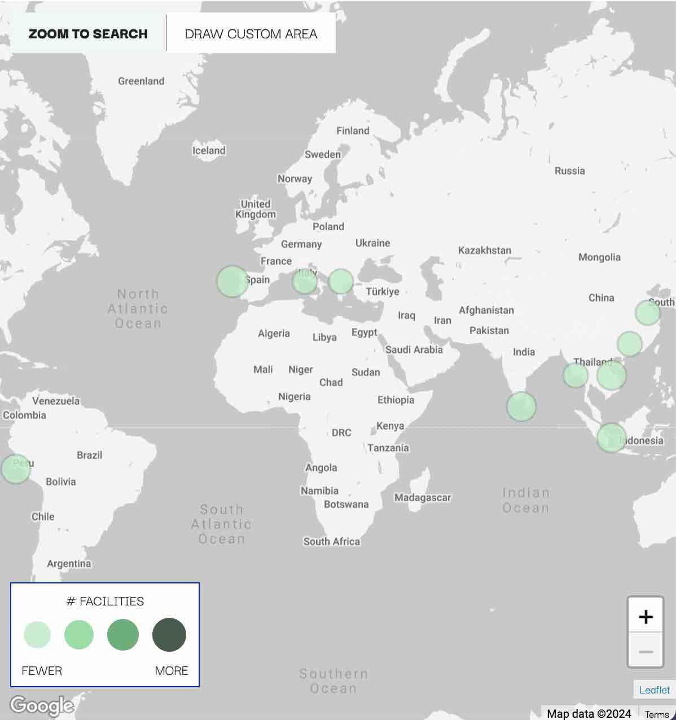This screenshot has height=720, width=676.
Task: Click the Google logo on map
Action: (42, 705)
